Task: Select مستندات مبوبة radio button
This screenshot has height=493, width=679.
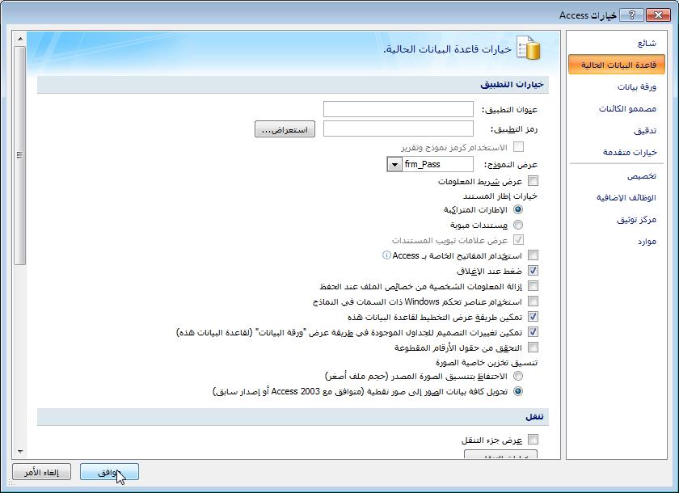Action: click(518, 225)
